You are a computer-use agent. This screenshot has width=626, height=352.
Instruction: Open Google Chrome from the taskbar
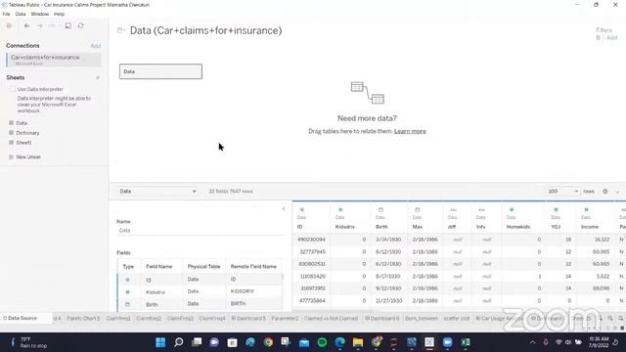[x=268, y=342]
